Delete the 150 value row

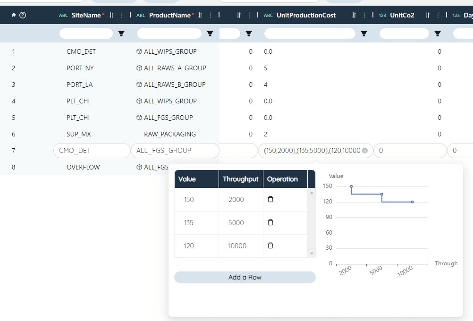(270, 199)
